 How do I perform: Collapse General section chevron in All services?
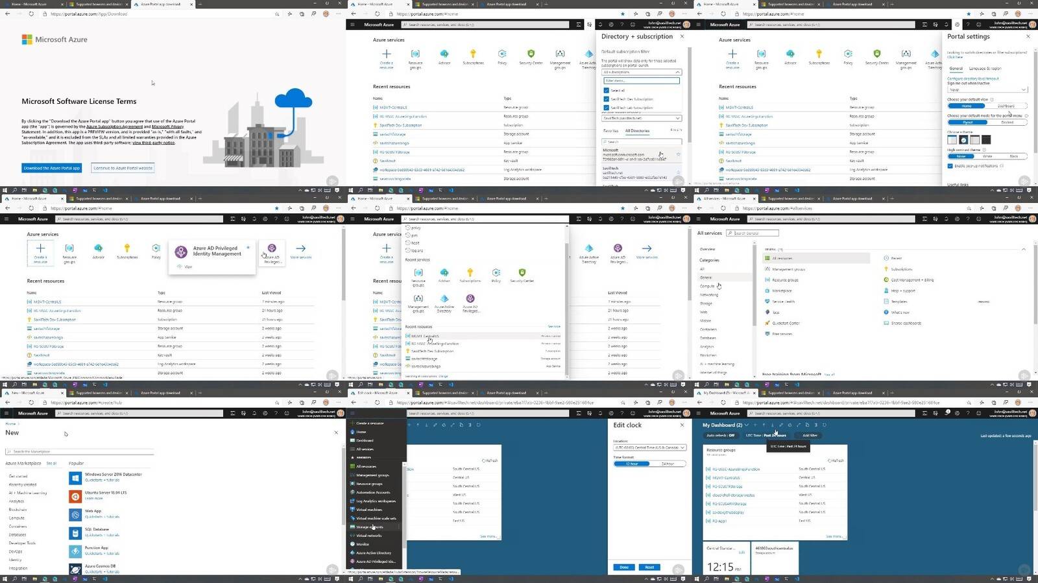coord(1024,249)
